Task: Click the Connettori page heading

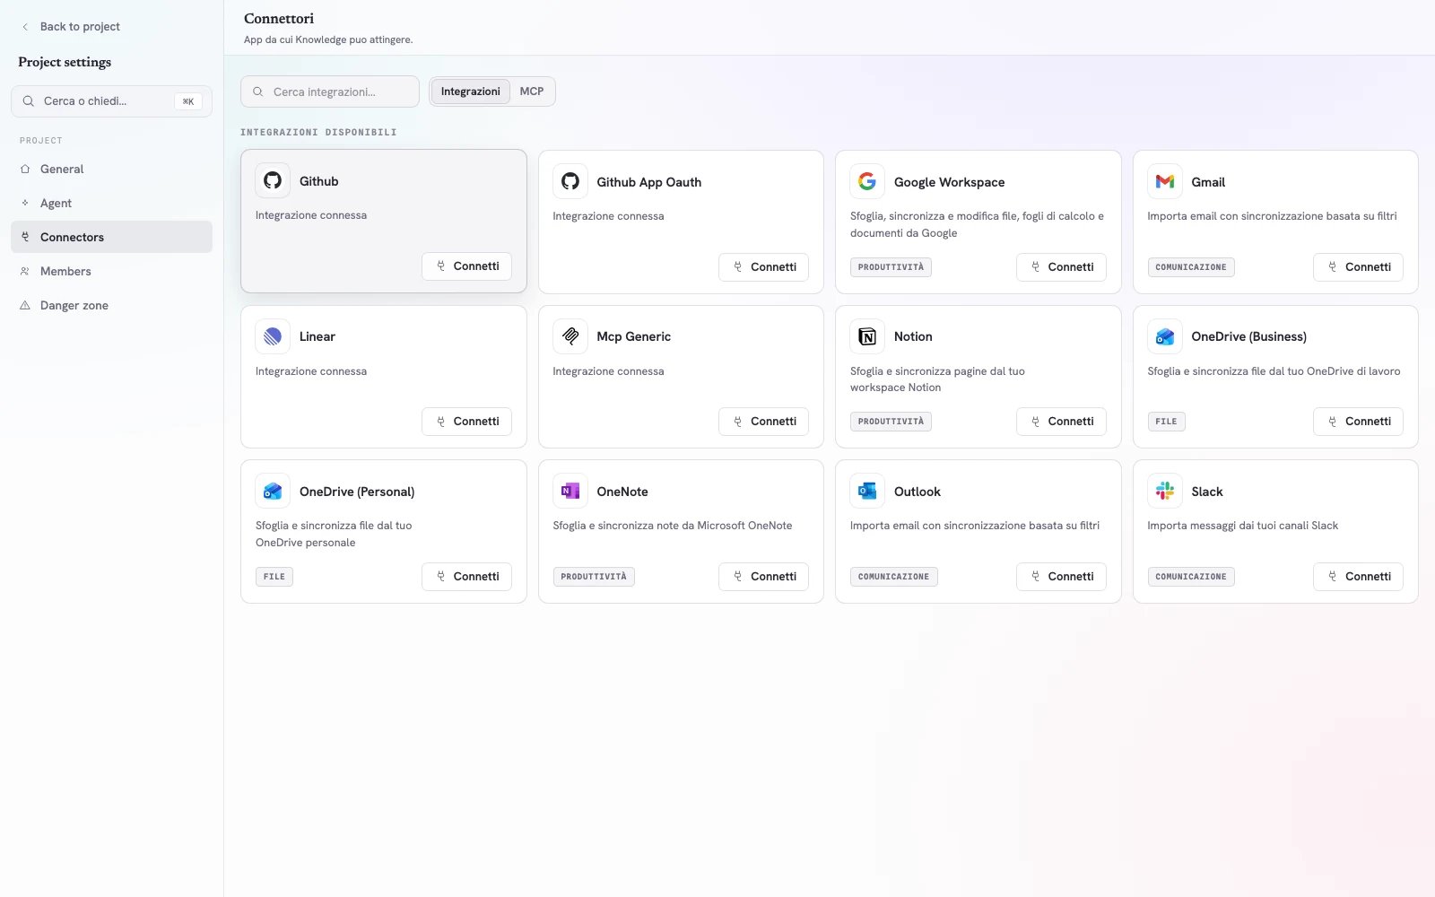Action: click(279, 19)
